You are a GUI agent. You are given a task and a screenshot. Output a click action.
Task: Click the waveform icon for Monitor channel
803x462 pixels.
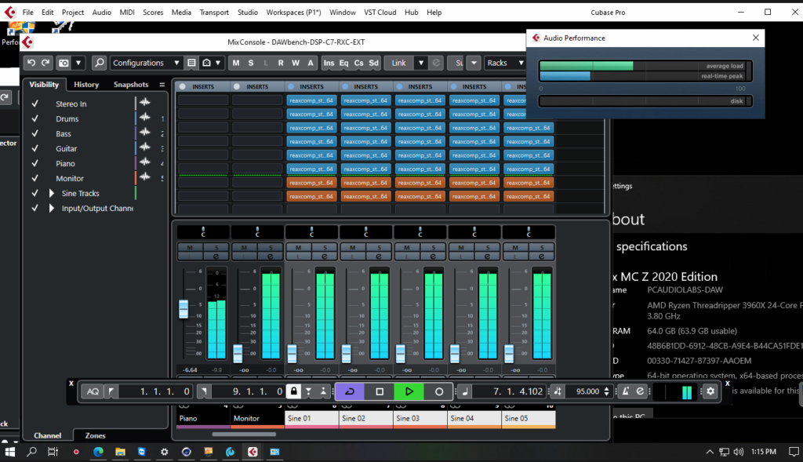pyautogui.click(x=145, y=177)
